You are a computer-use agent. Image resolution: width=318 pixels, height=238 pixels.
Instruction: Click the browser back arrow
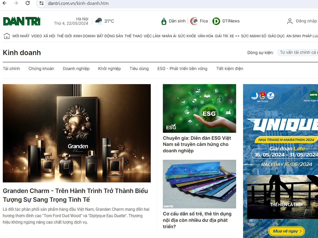click(x=5, y=3)
